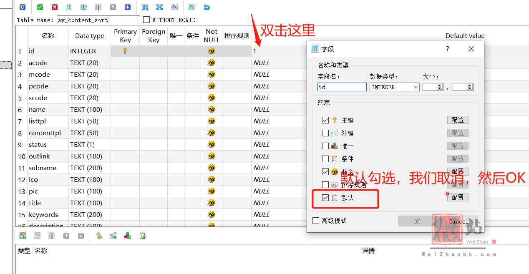This screenshot has height=274, width=529.
Task: Click 配置 button next to 主键
Action: [x=457, y=120]
